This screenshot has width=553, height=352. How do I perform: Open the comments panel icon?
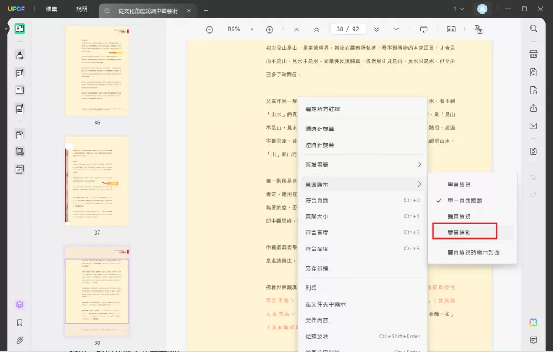tap(533, 340)
